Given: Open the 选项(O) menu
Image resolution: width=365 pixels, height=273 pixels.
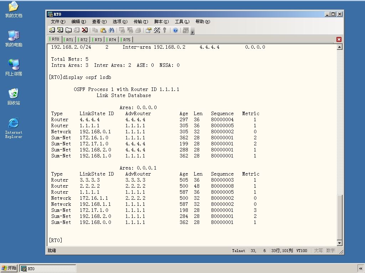Looking at the screenshot, I should pos(120,22).
